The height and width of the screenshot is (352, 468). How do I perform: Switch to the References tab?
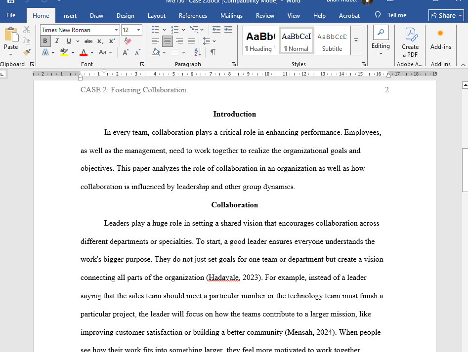click(193, 16)
